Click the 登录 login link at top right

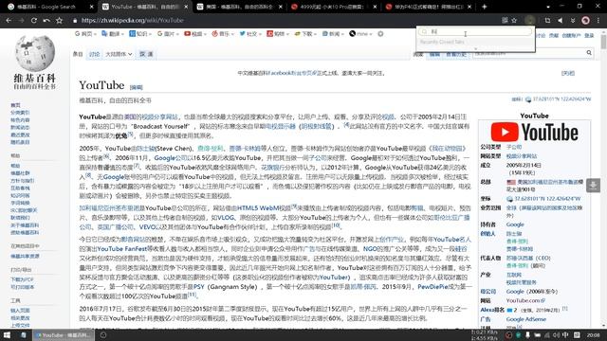click(589, 35)
